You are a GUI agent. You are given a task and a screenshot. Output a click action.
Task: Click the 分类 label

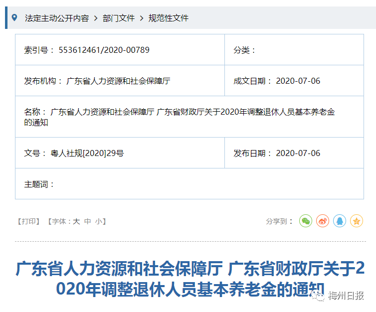coord(244,50)
